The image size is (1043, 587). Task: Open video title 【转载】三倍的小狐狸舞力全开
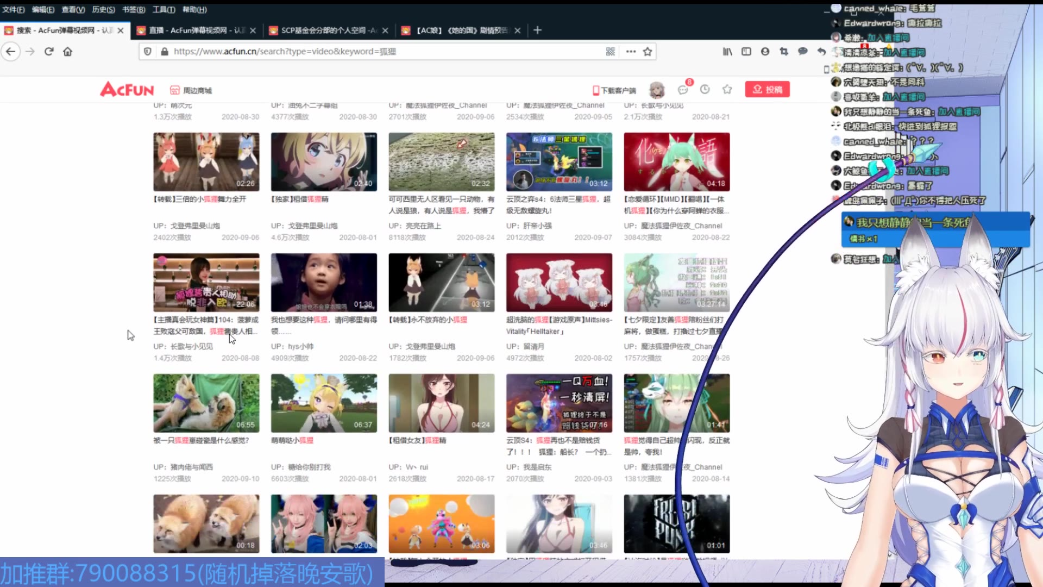coord(200,199)
